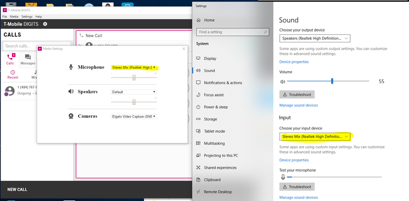Expand the Speakers Default dropdown
Viewport: 409px width, 201px height.
tap(134, 92)
